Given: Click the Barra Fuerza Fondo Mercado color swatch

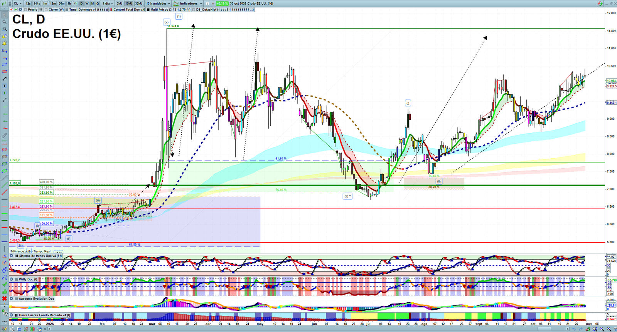Looking at the screenshot, I should (x=16, y=315).
